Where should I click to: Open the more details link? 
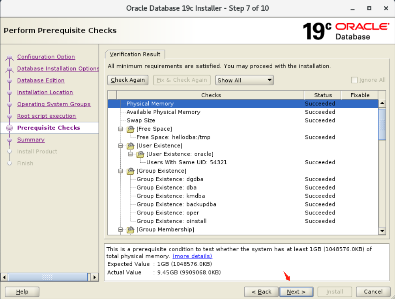[x=192, y=256]
